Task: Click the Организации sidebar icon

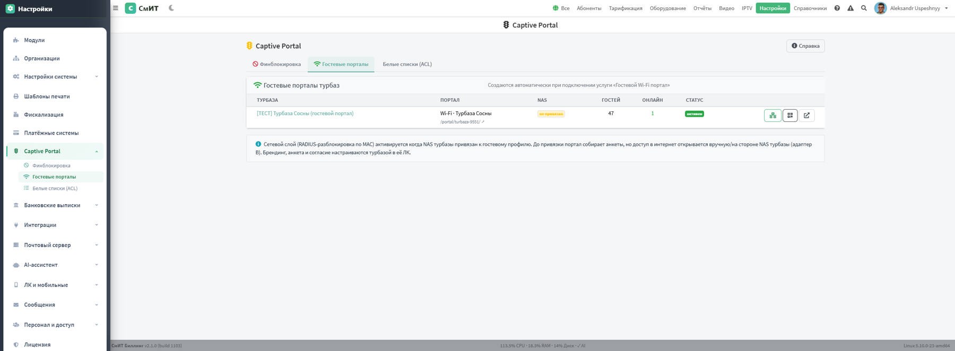Action: [16, 58]
